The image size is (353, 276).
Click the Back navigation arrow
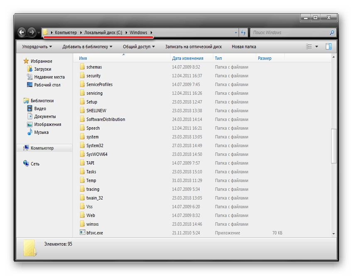[x=22, y=32]
